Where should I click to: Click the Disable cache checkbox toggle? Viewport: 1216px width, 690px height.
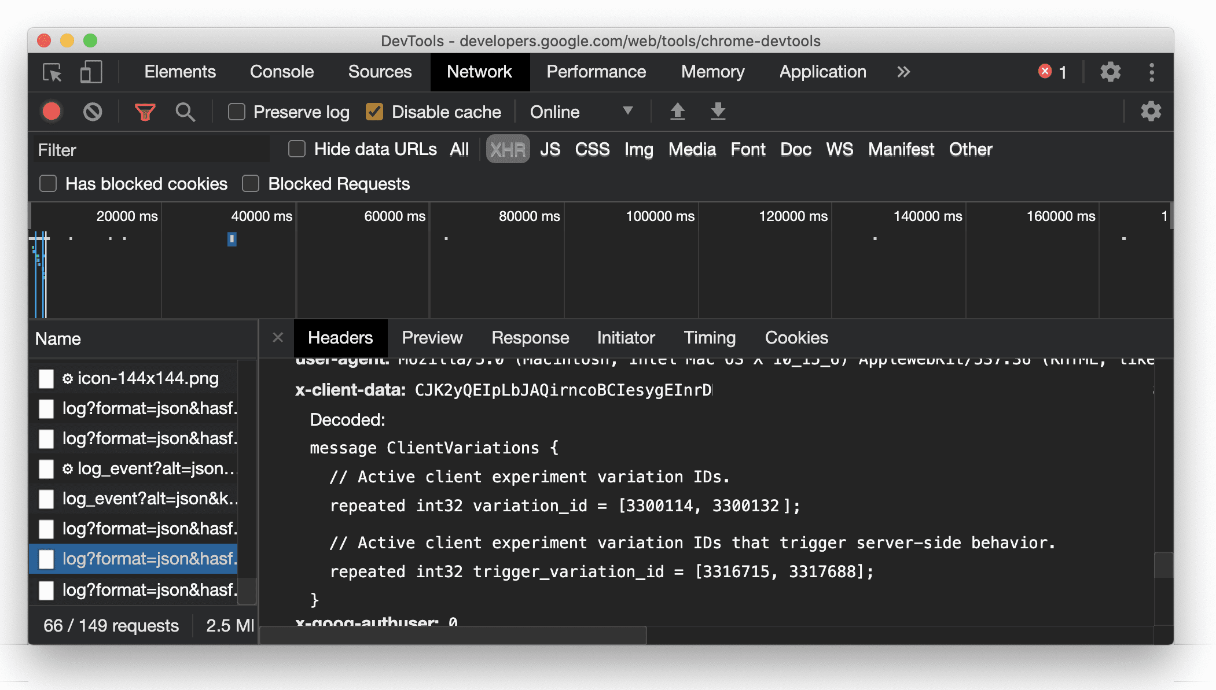(x=376, y=111)
